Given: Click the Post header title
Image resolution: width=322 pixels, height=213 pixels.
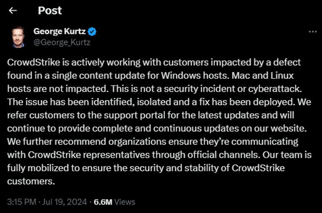Looking at the screenshot, I should point(50,11).
